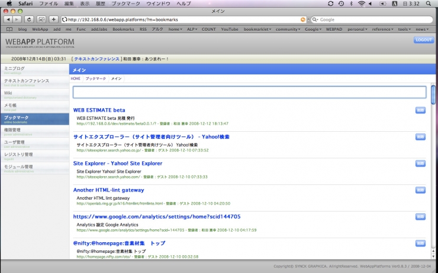Delete the Yahoo!検索 サイトエクスプローラー bookmark
This screenshot has width=438, height=273.
(x=420, y=136)
